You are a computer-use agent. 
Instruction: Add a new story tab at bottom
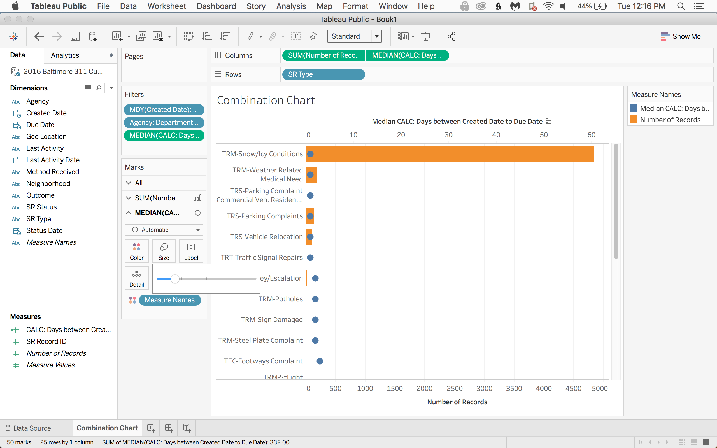click(187, 428)
